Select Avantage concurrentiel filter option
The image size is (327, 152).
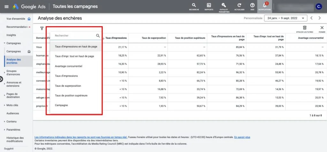tap(76, 66)
